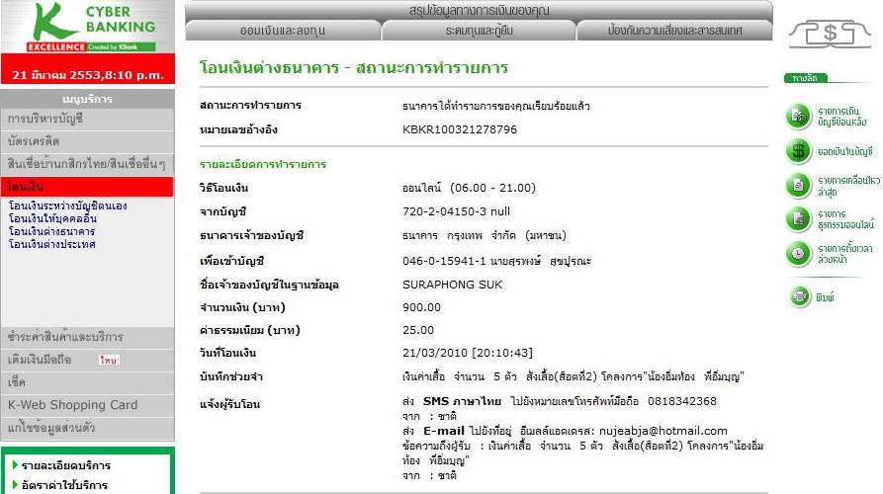Click โอนเงินระหว่างบัญชีตนเอง link

[67, 206]
